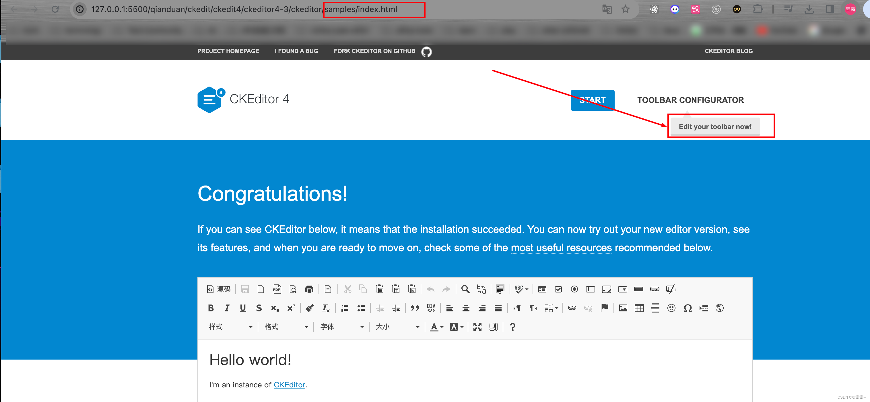The image size is (870, 402).
Task: Open the background color picker
Action: pos(457,327)
